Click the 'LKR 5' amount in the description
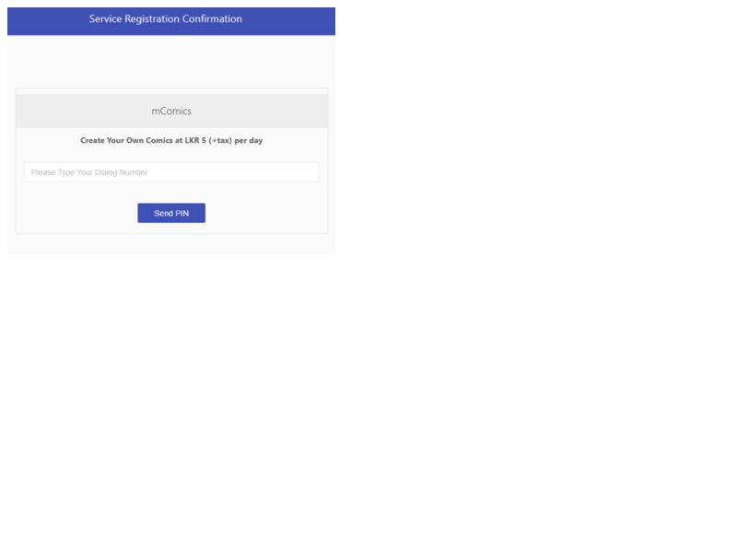This screenshot has height=553, width=737. [195, 140]
